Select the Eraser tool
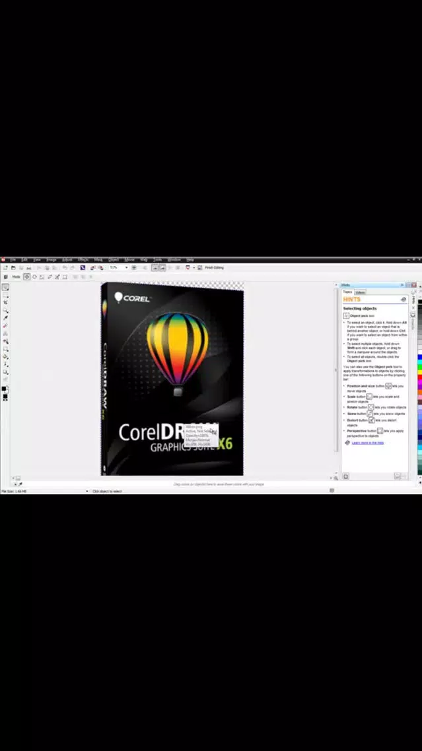The image size is (422, 751). coord(5,325)
